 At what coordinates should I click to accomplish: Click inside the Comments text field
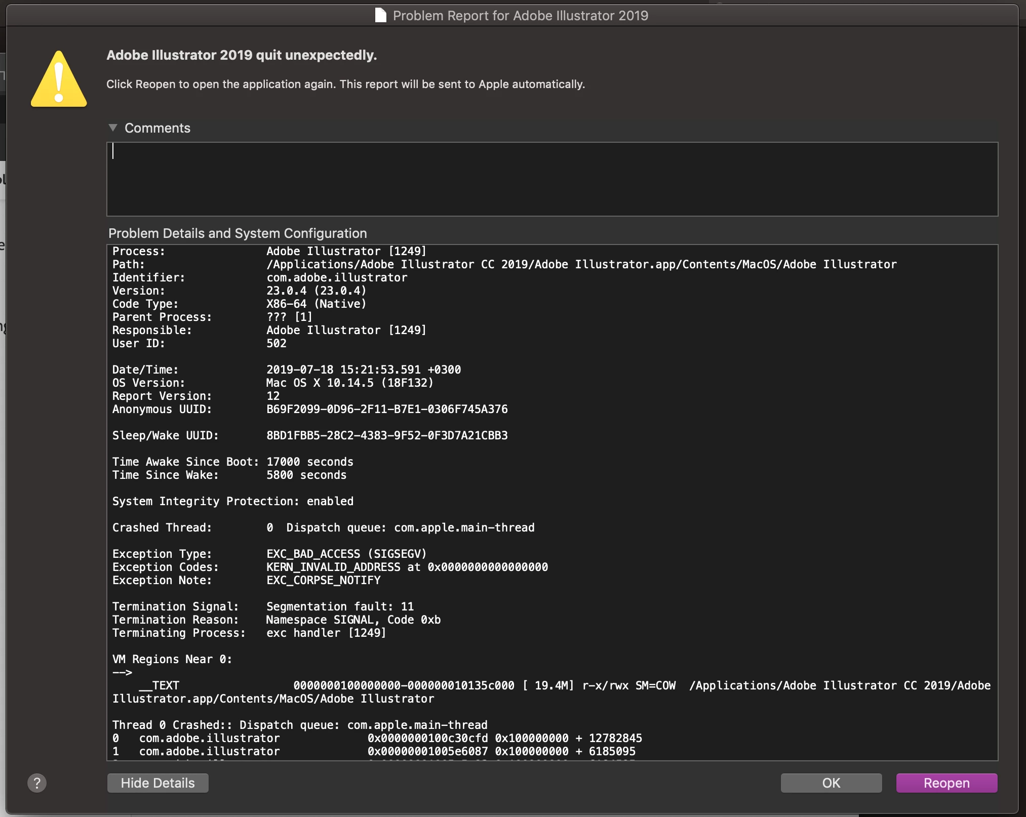[552, 179]
